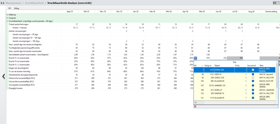Click the row count 11 in popup footer
This screenshot has height=124, width=280.
click(196, 103)
